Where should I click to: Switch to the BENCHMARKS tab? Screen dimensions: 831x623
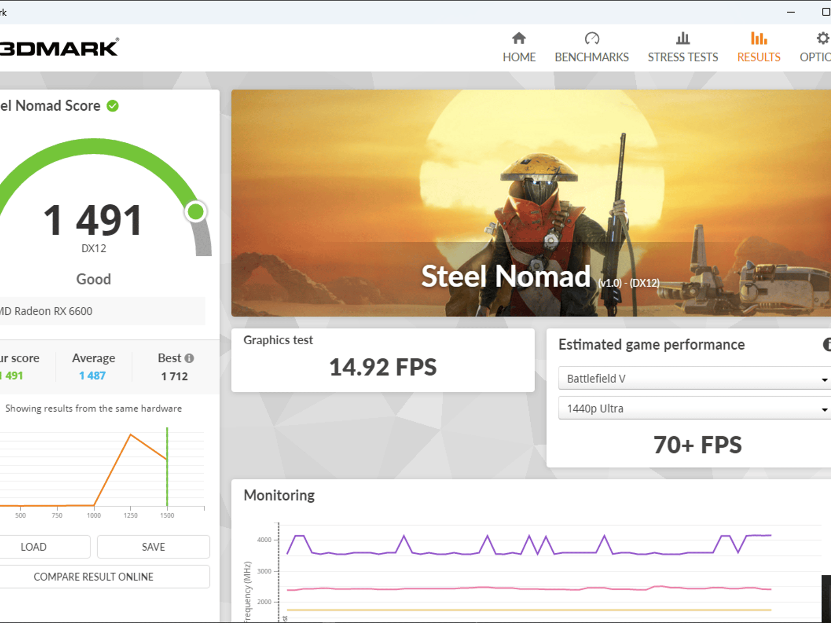[x=592, y=57]
